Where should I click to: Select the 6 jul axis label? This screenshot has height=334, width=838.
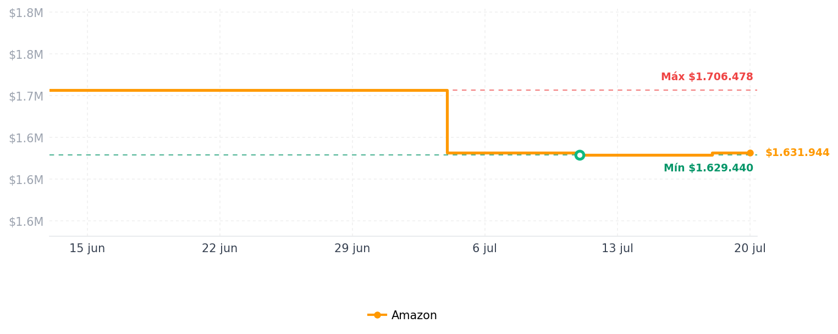pos(484,248)
